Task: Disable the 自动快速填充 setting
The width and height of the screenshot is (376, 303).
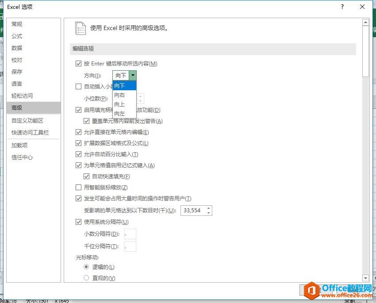Action: point(87,176)
